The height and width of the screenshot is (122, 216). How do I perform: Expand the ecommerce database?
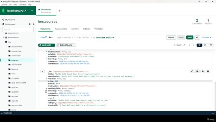click(3, 38)
